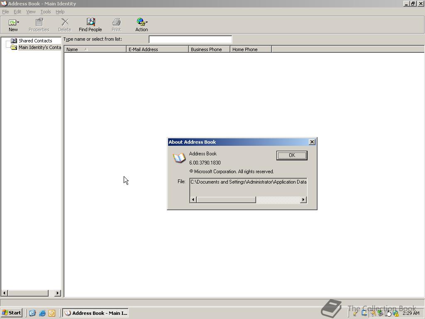Click the Main Identity's Contacts folder icon
This screenshot has width=425, height=319.
14,47
